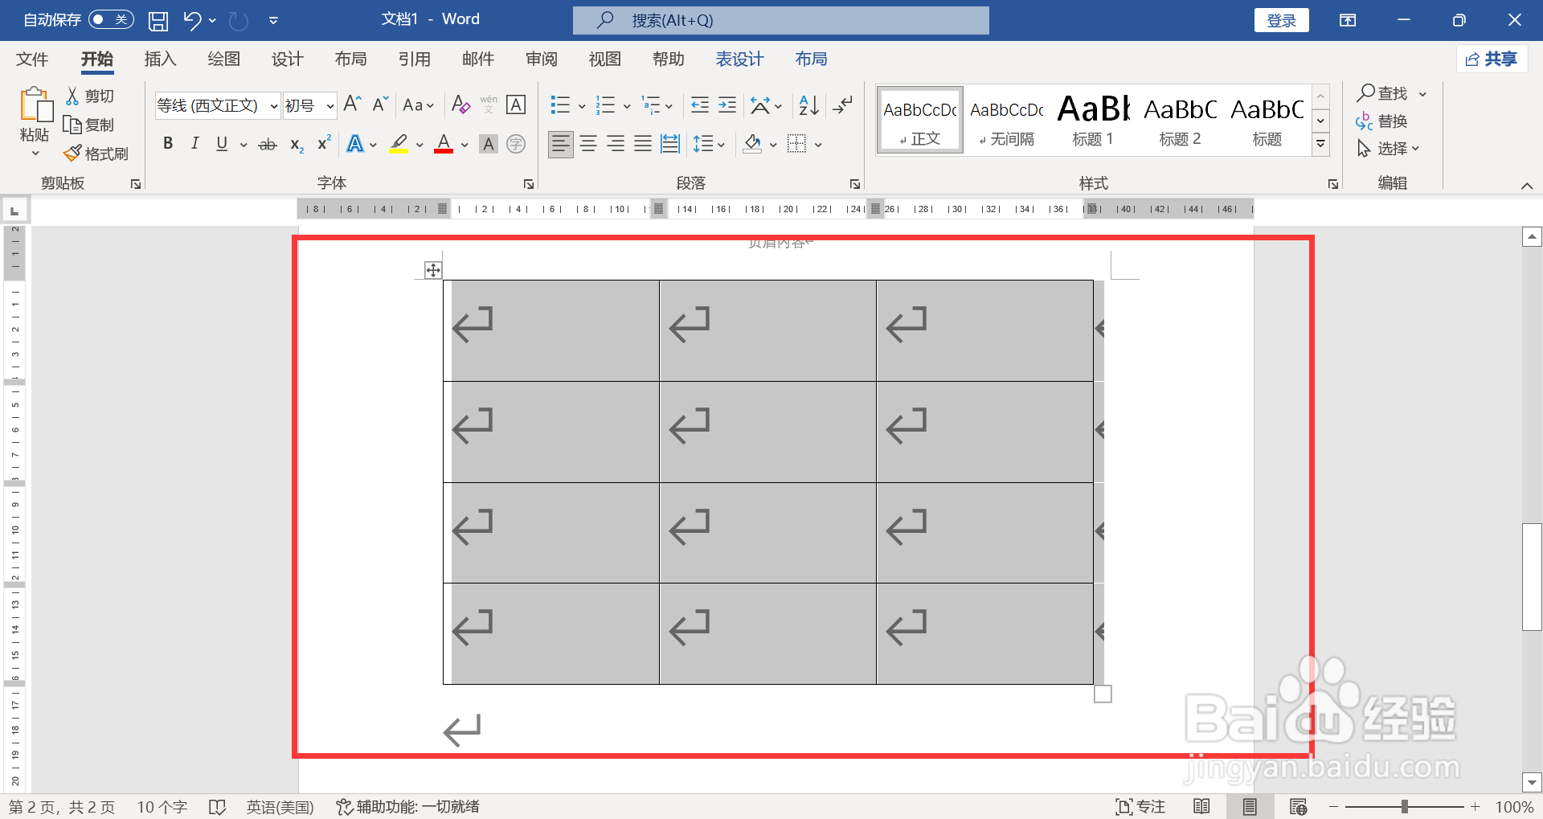Clear all formatting with the eraser icon

460,104
